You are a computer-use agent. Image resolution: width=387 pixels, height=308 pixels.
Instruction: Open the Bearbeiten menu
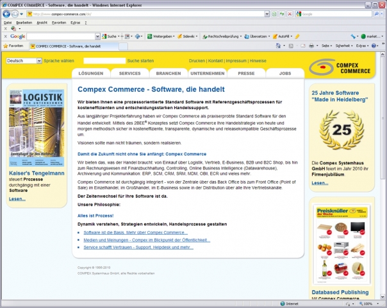pyautogui.click(x=24, y=22)
